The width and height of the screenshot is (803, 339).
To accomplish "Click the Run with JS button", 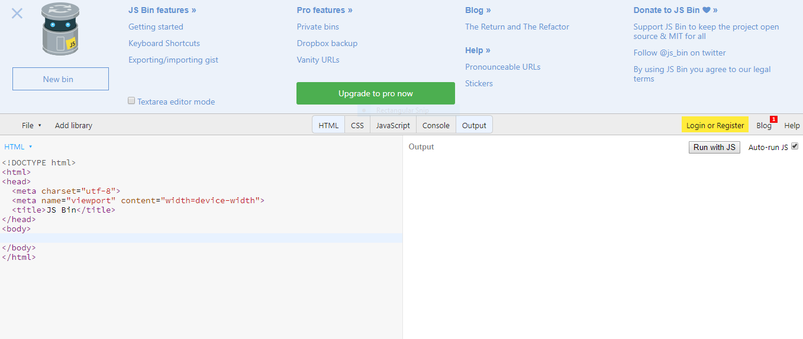I will point(714,147).
